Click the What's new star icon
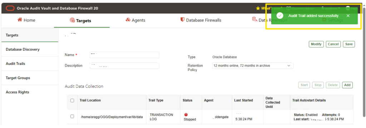Viewport: 366px width, 128px height. click(x=258, y=9)
